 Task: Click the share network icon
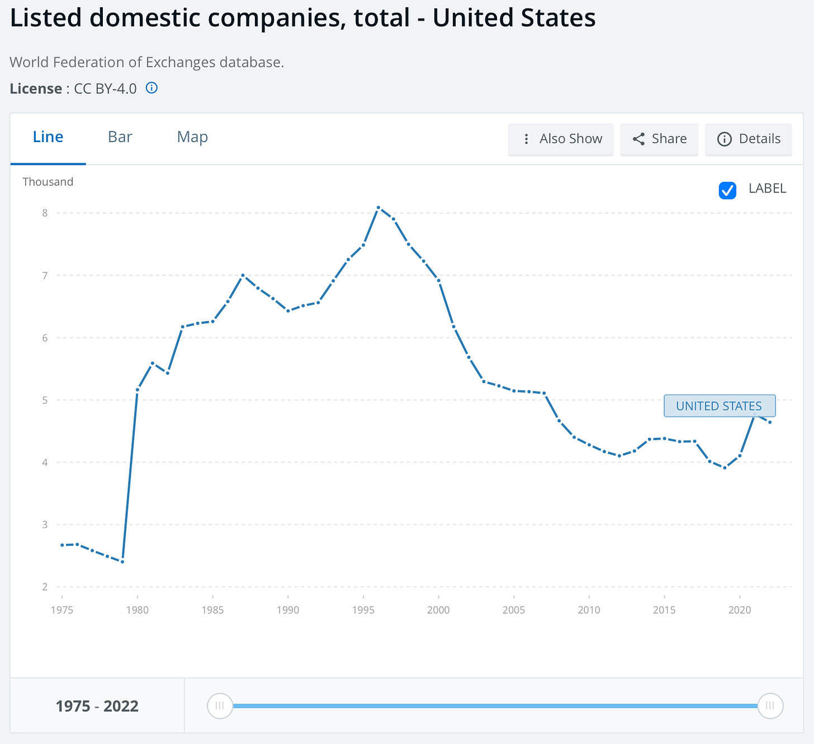point(638,139)
